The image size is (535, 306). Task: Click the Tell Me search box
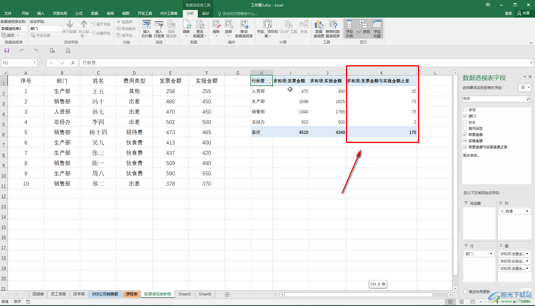(x=238, y=14)
